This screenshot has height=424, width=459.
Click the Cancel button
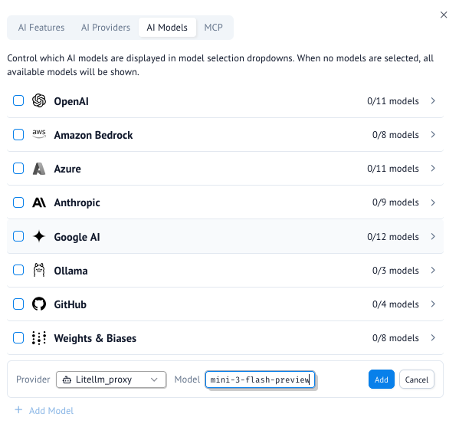pyautogui.click(x=417, y=380)
